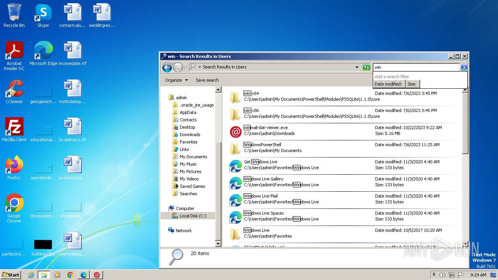Open the Recycle Bin desktop icon
The image size is (498, 280).
pyautogui.click(x=14, y=16)
